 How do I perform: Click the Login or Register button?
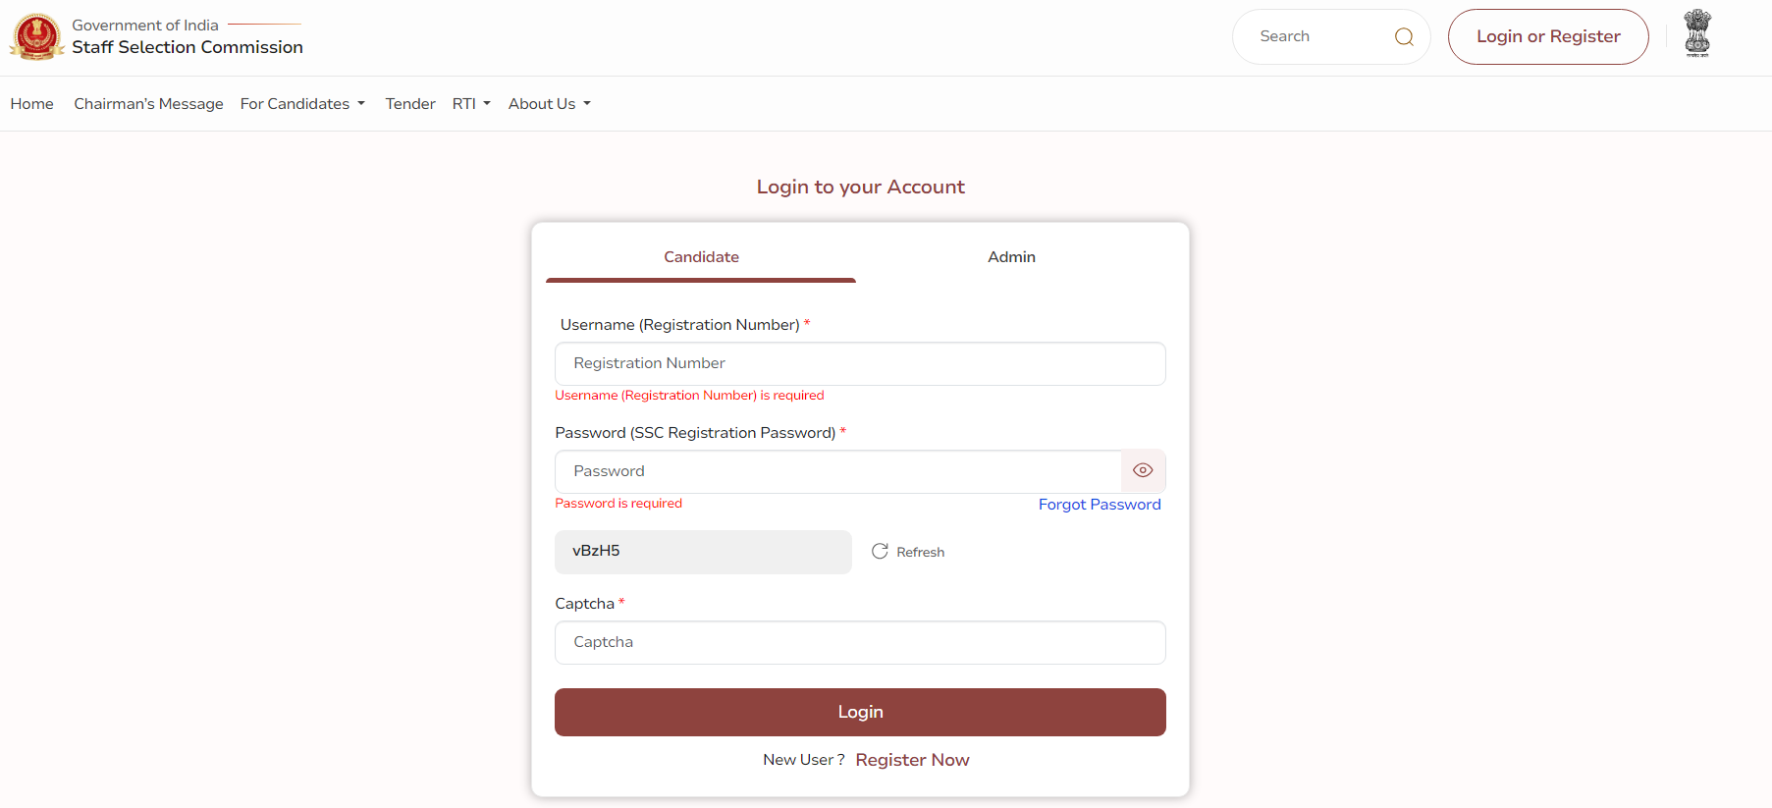pos(1548,36)
